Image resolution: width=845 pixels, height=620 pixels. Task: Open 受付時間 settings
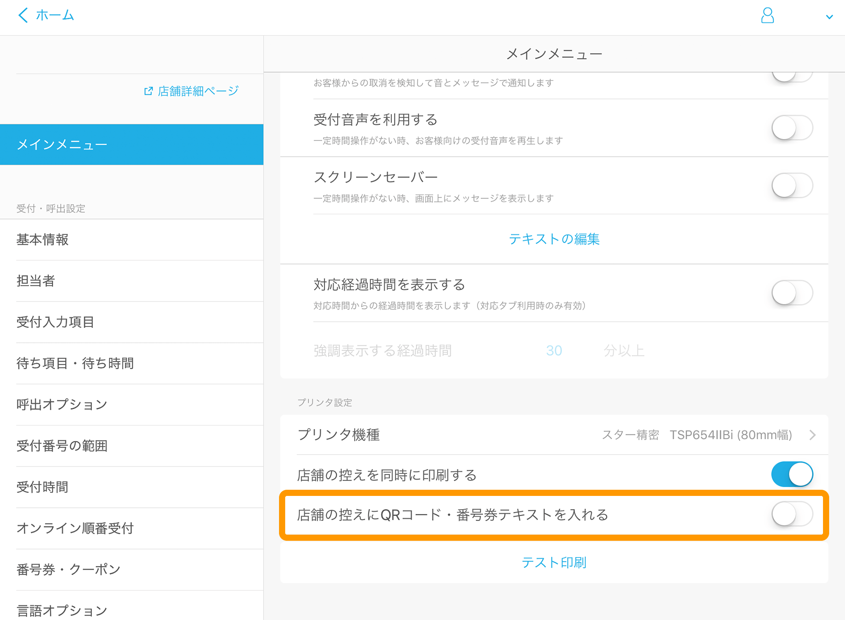coord(132,487)
